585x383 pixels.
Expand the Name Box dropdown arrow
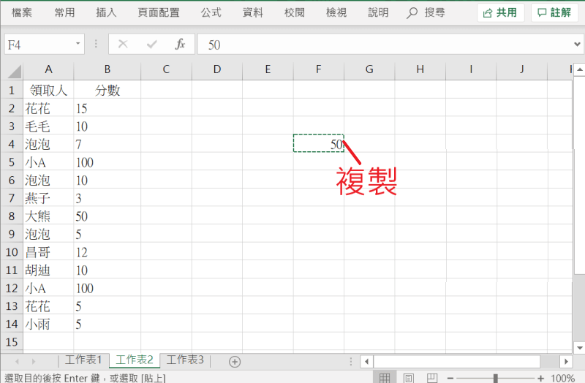pyautogui.click(x=78, y=44)
